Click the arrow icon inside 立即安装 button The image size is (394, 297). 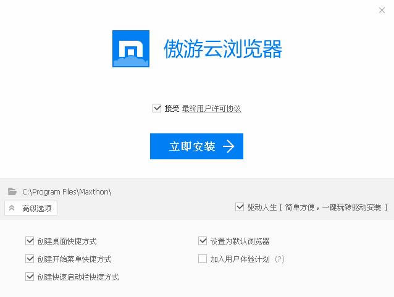[228, 146]
